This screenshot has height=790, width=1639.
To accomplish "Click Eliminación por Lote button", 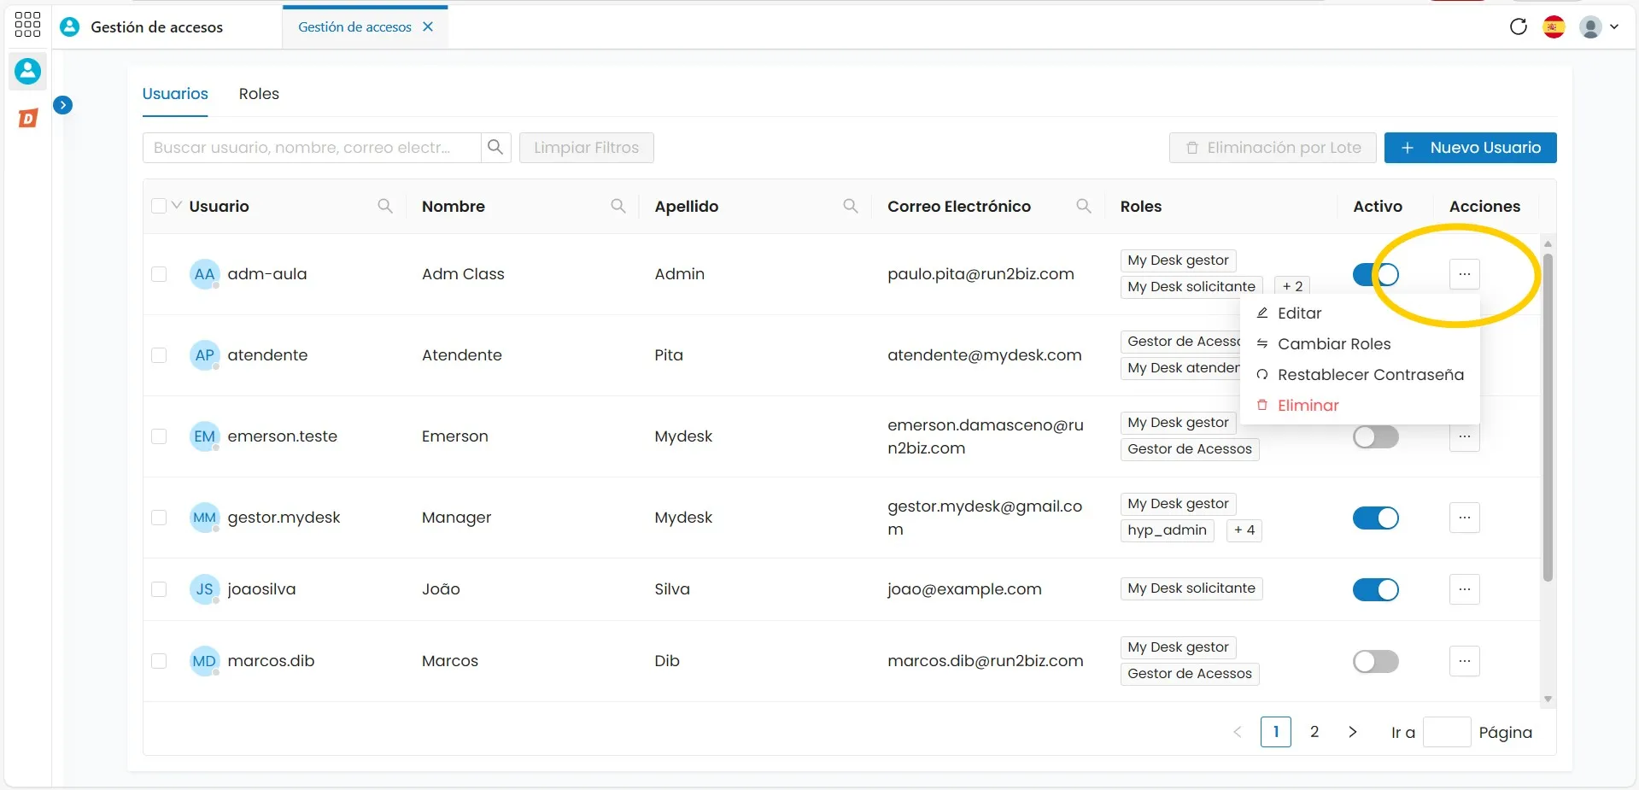I will tap(1273, 148).
